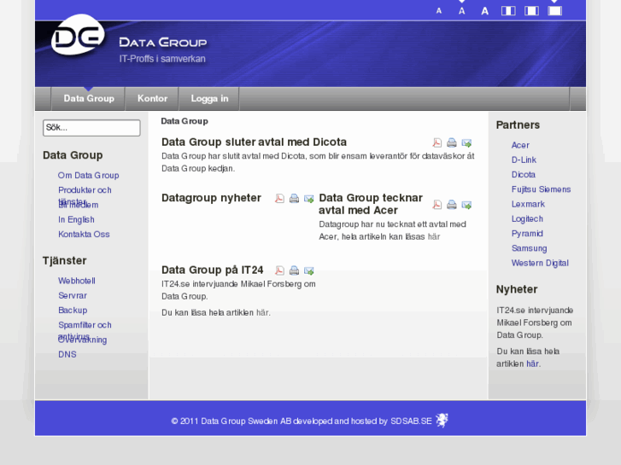This screenshot has width=621, height=465.
Task: Follow the här link in the IT24 article
Action: 262,312
